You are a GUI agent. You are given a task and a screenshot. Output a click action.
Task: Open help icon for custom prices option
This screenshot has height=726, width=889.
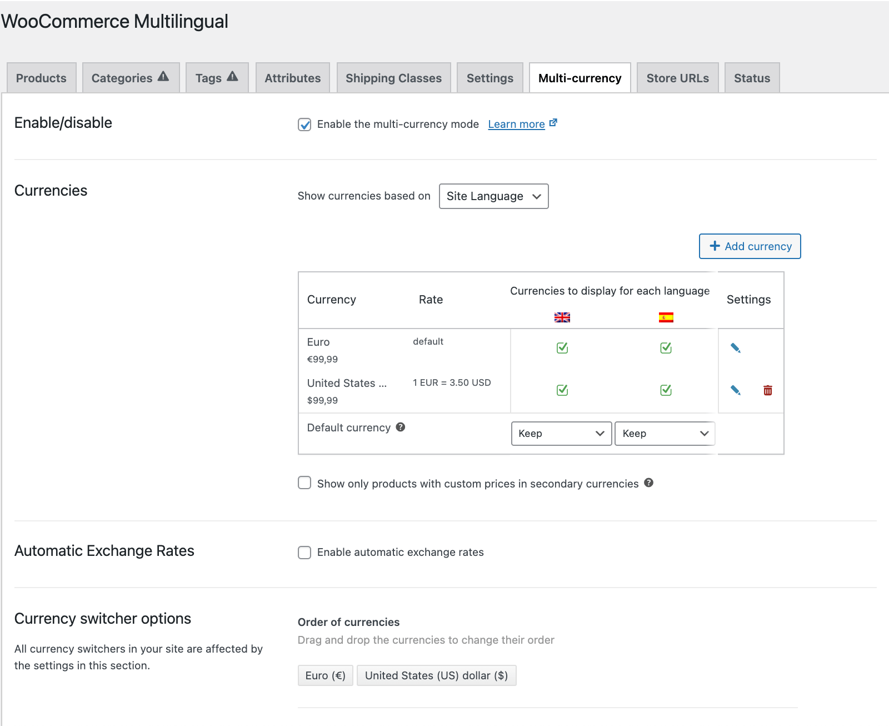[648, 483]
